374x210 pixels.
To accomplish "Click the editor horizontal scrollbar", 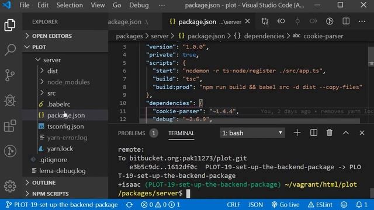I will pos(250,121).
